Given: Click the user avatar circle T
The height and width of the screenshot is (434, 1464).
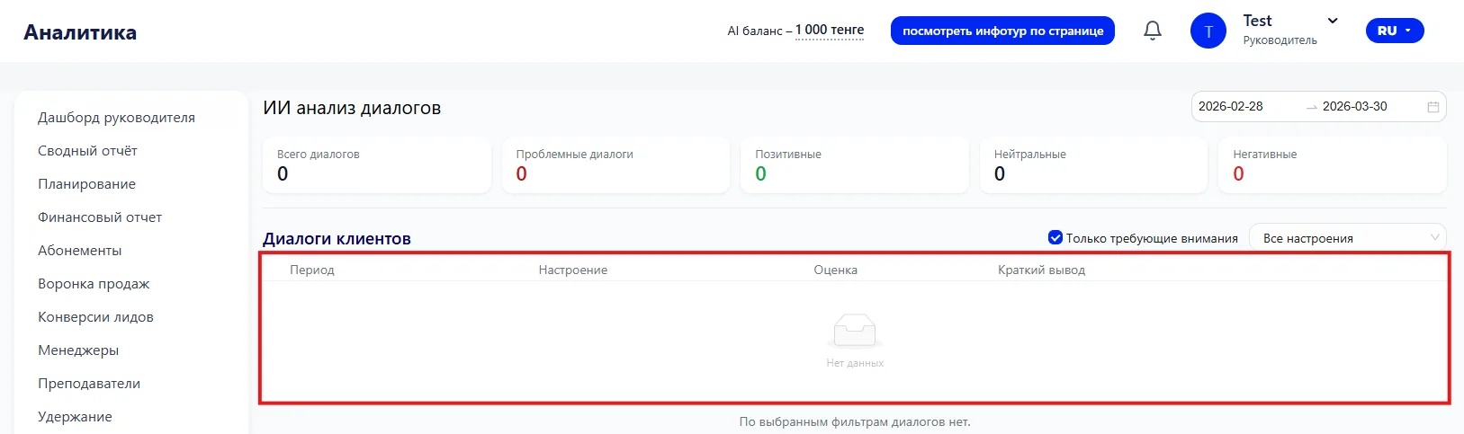Looking at the screenshot, I should 1208,31.
